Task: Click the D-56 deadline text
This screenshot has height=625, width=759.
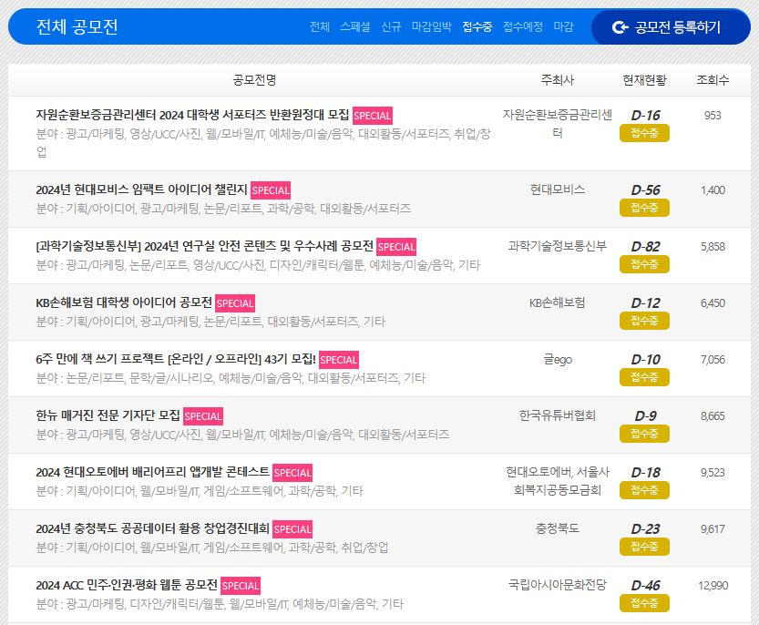Action: [645, 190]
